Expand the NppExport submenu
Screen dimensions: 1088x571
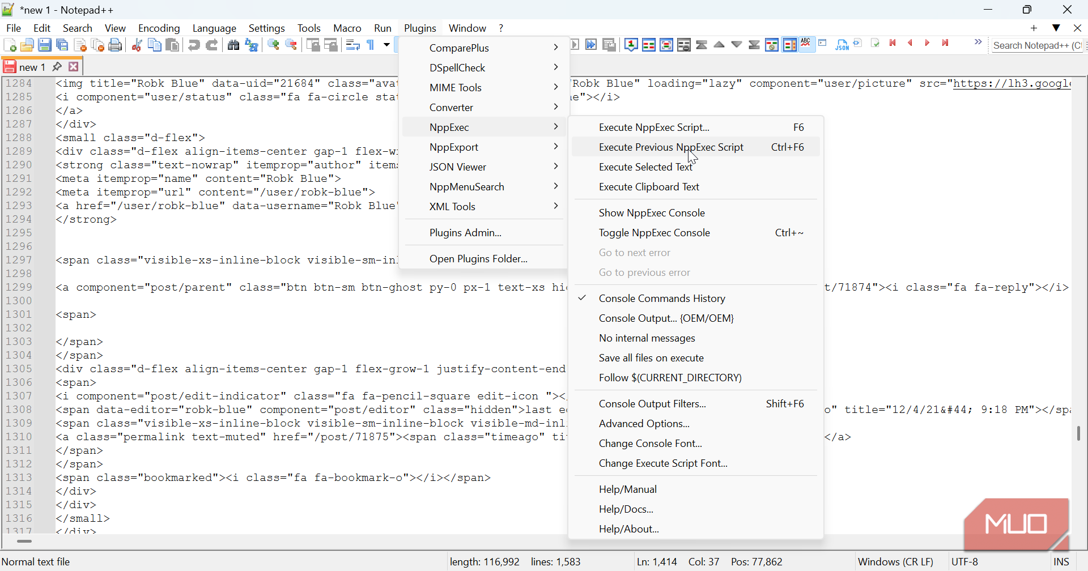tap(483, 147)
